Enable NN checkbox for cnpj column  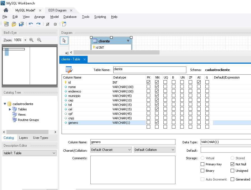click(x=157, y=118)
